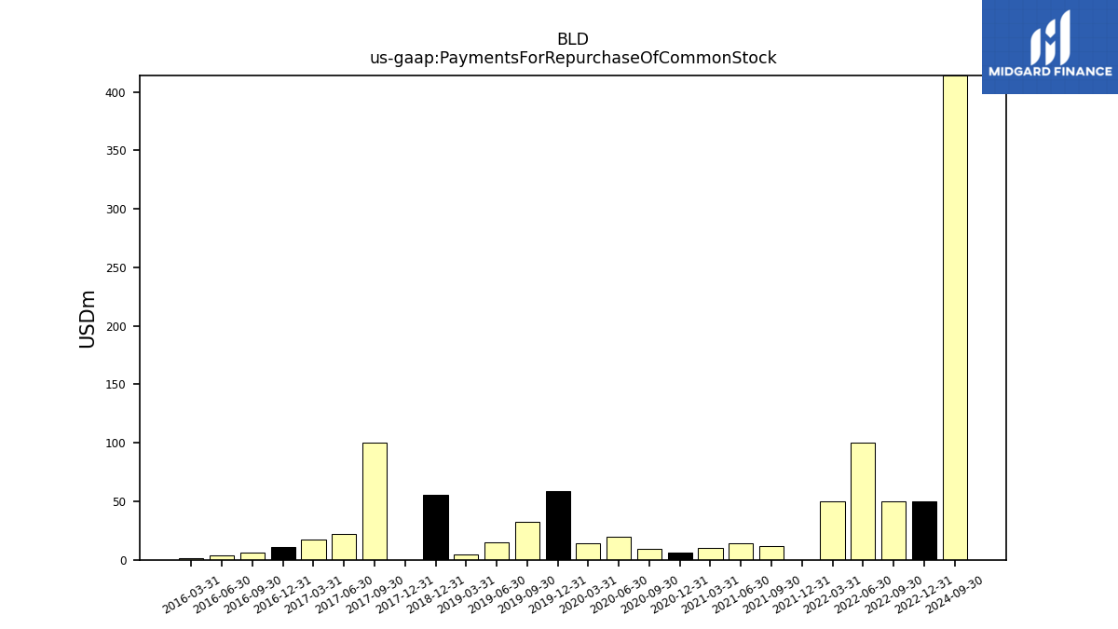The image size is (1118, 629).
Task: Select the 2021-06-30 yellow bar
Action: pyautogui.click(x=741, y=552)
